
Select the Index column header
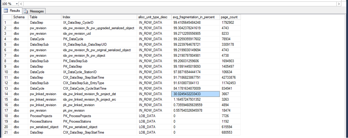[x=99, y=17]
